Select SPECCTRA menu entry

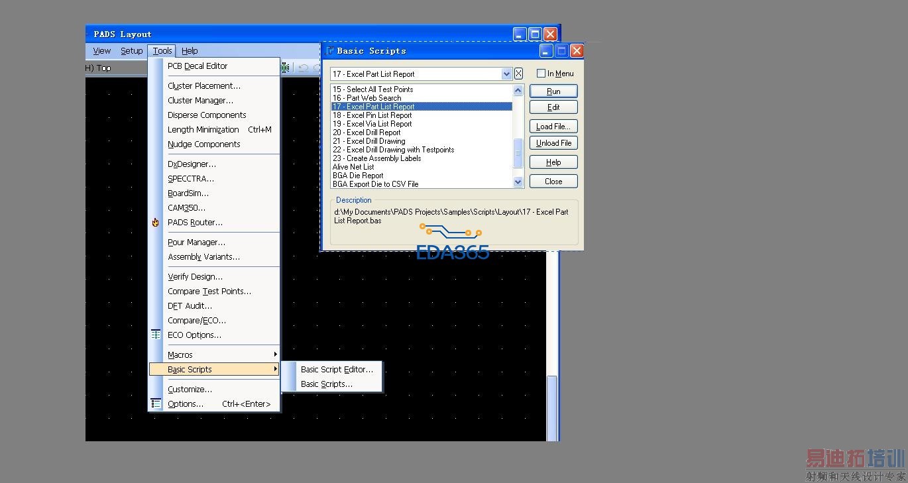point(213,179)
